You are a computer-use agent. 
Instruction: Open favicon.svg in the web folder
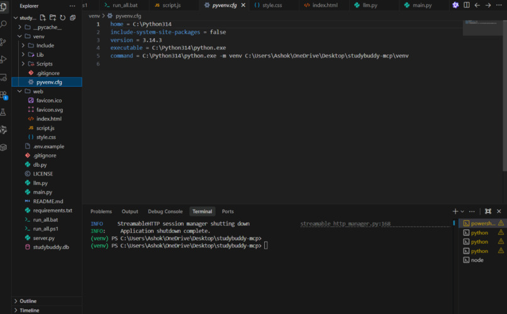(47, 109)
